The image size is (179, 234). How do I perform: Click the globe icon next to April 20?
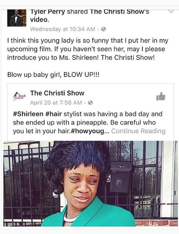tap(90, 103)
